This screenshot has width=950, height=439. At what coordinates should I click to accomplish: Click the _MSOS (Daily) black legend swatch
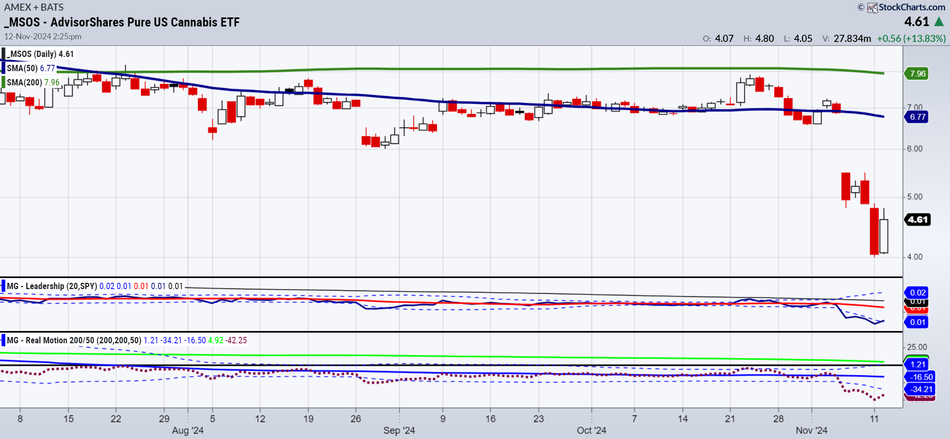click(x=3, y=54)
